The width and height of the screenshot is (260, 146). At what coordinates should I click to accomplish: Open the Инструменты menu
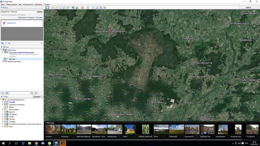click(x=28, y=4)
